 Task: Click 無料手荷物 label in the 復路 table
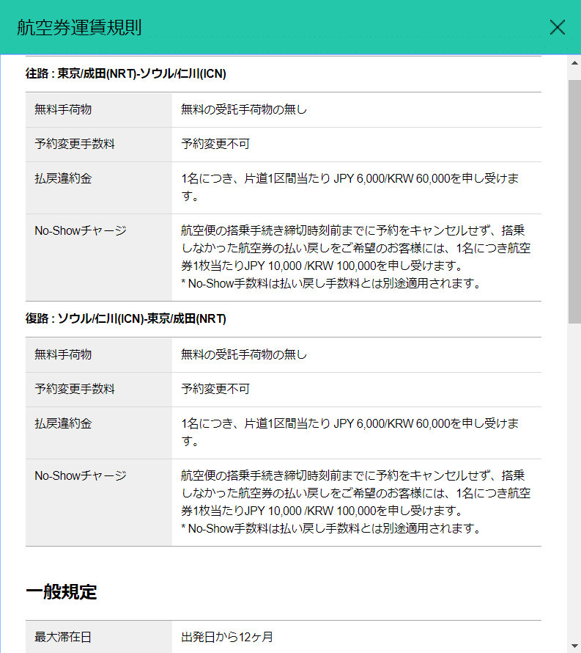63,354
